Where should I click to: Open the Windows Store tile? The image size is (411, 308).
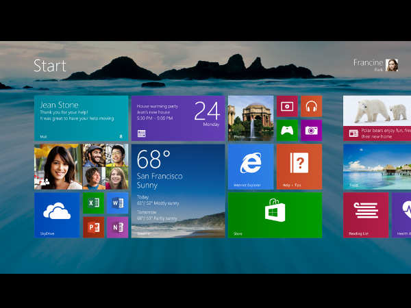click(x=275, y=216)
